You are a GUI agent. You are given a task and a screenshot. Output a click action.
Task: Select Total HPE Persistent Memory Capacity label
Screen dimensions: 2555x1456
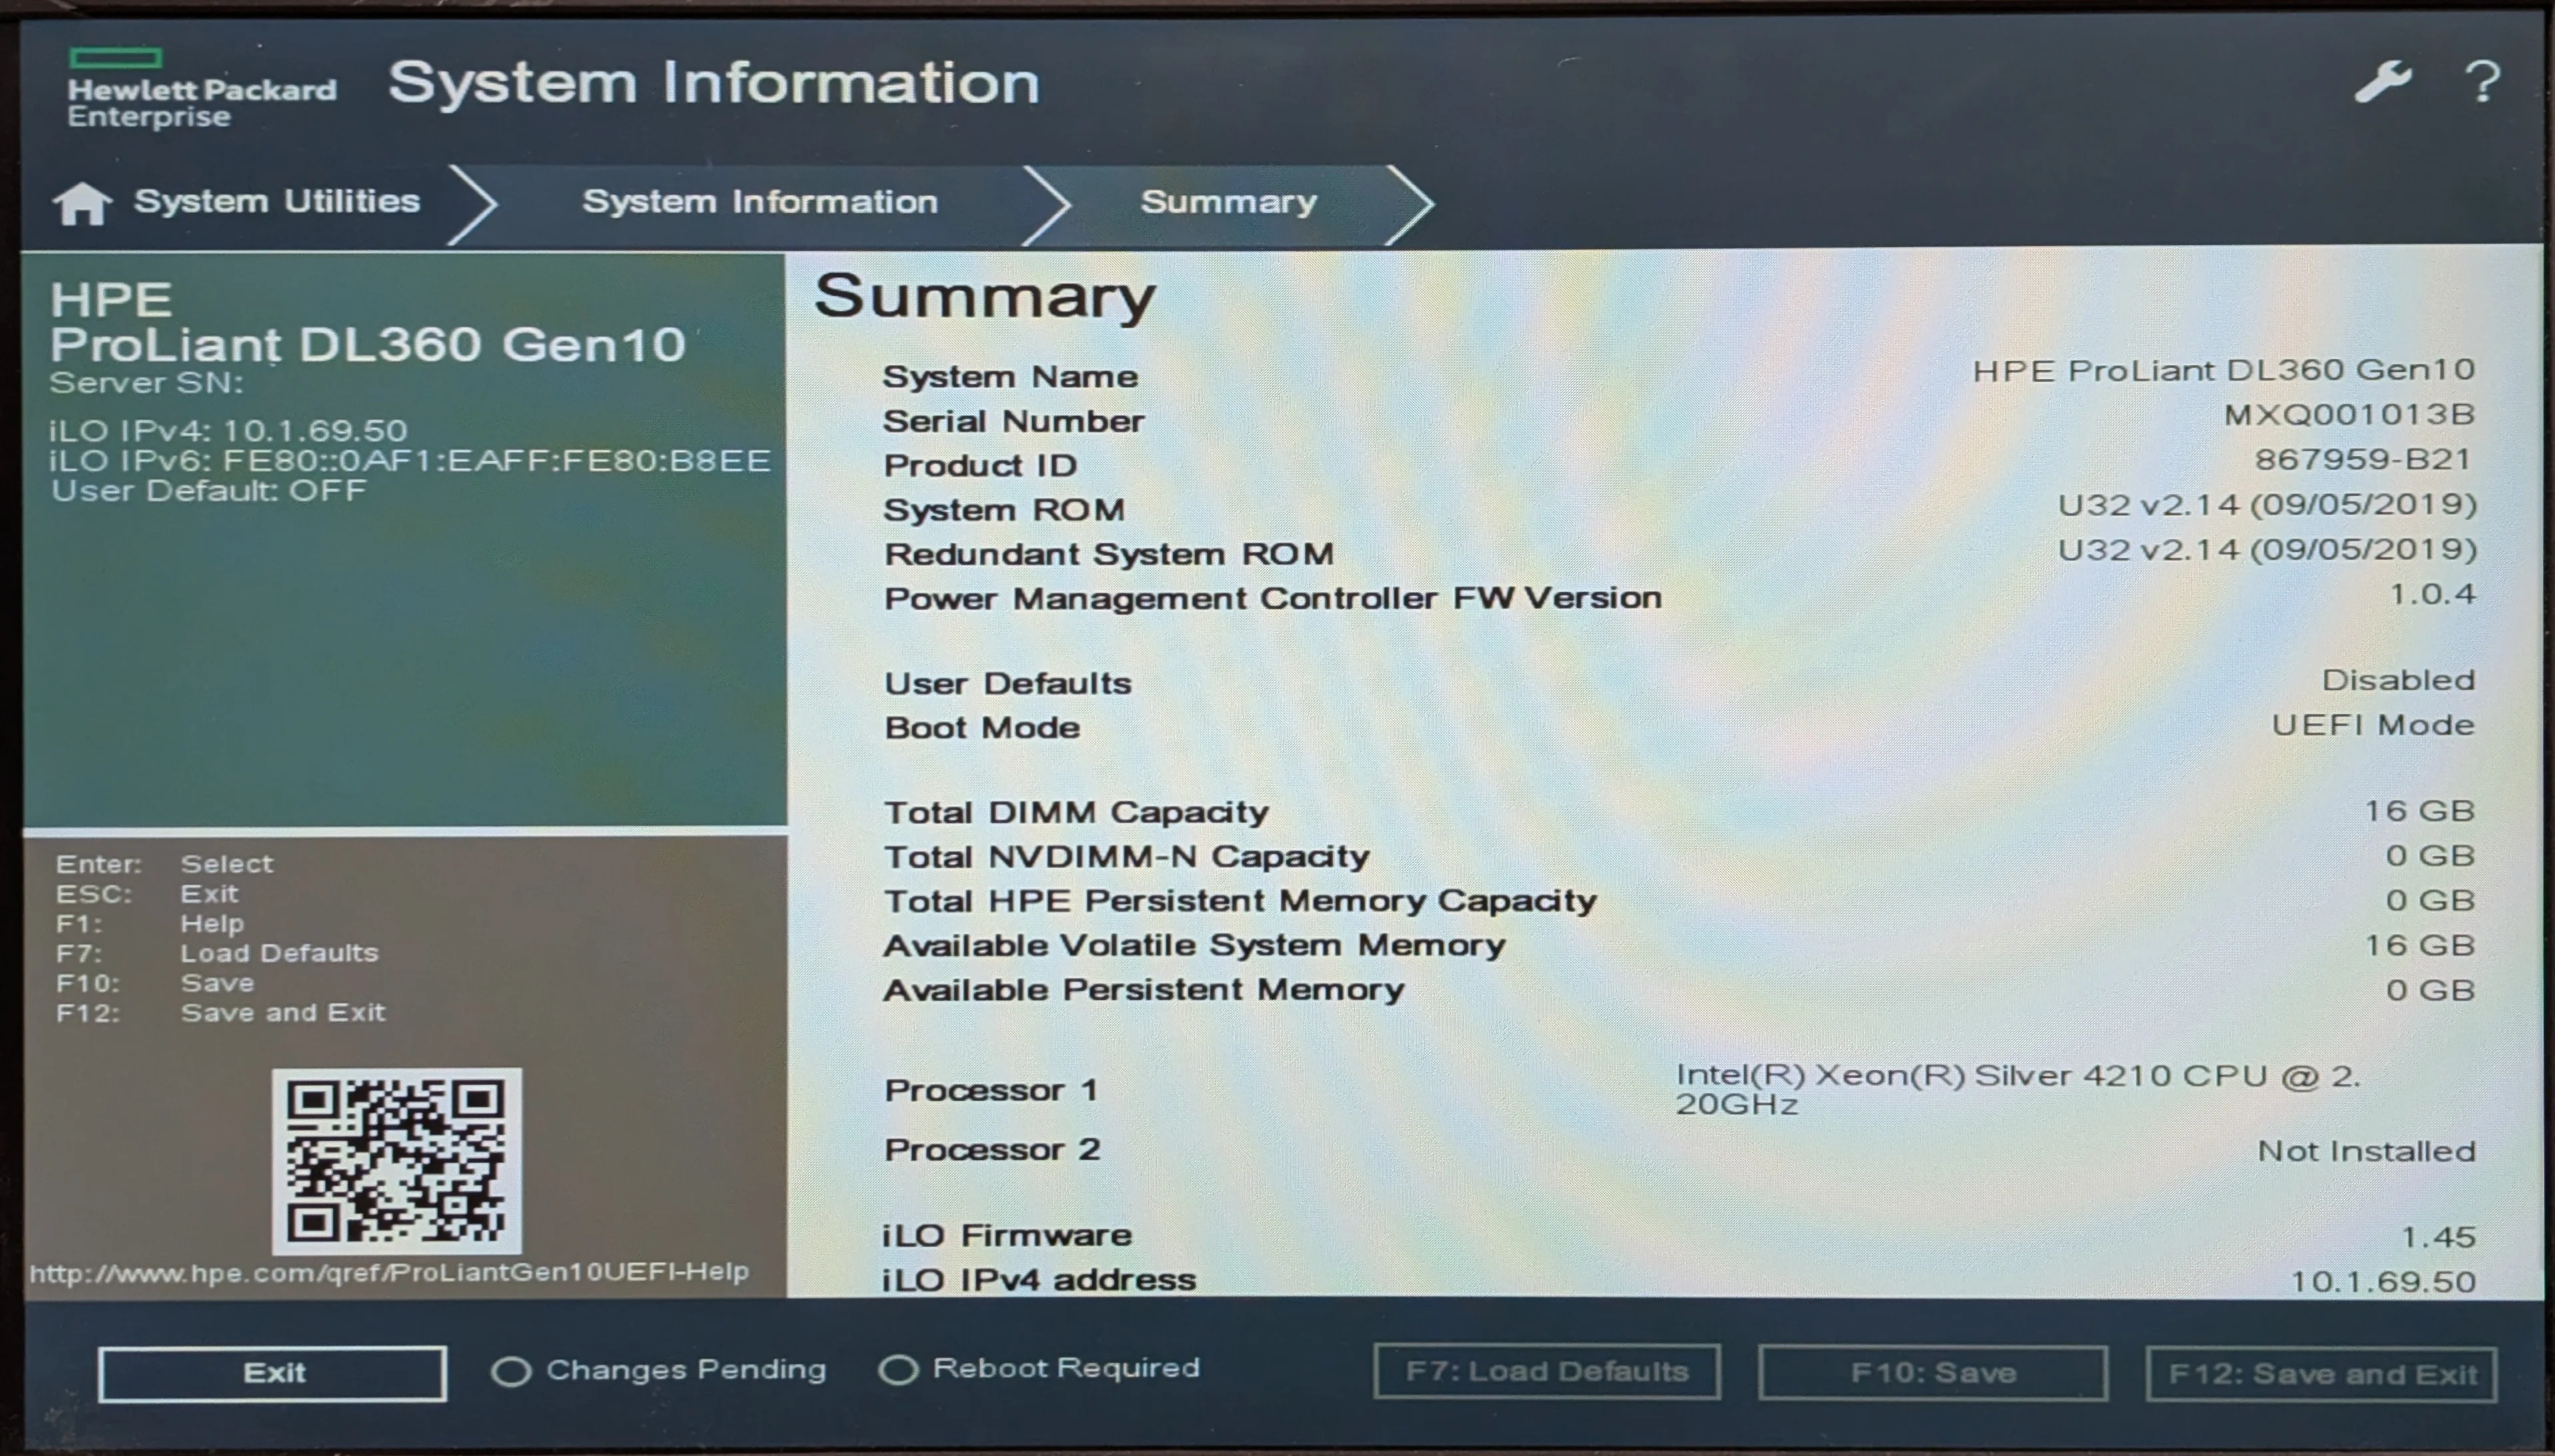click(x=1240, y=901)
